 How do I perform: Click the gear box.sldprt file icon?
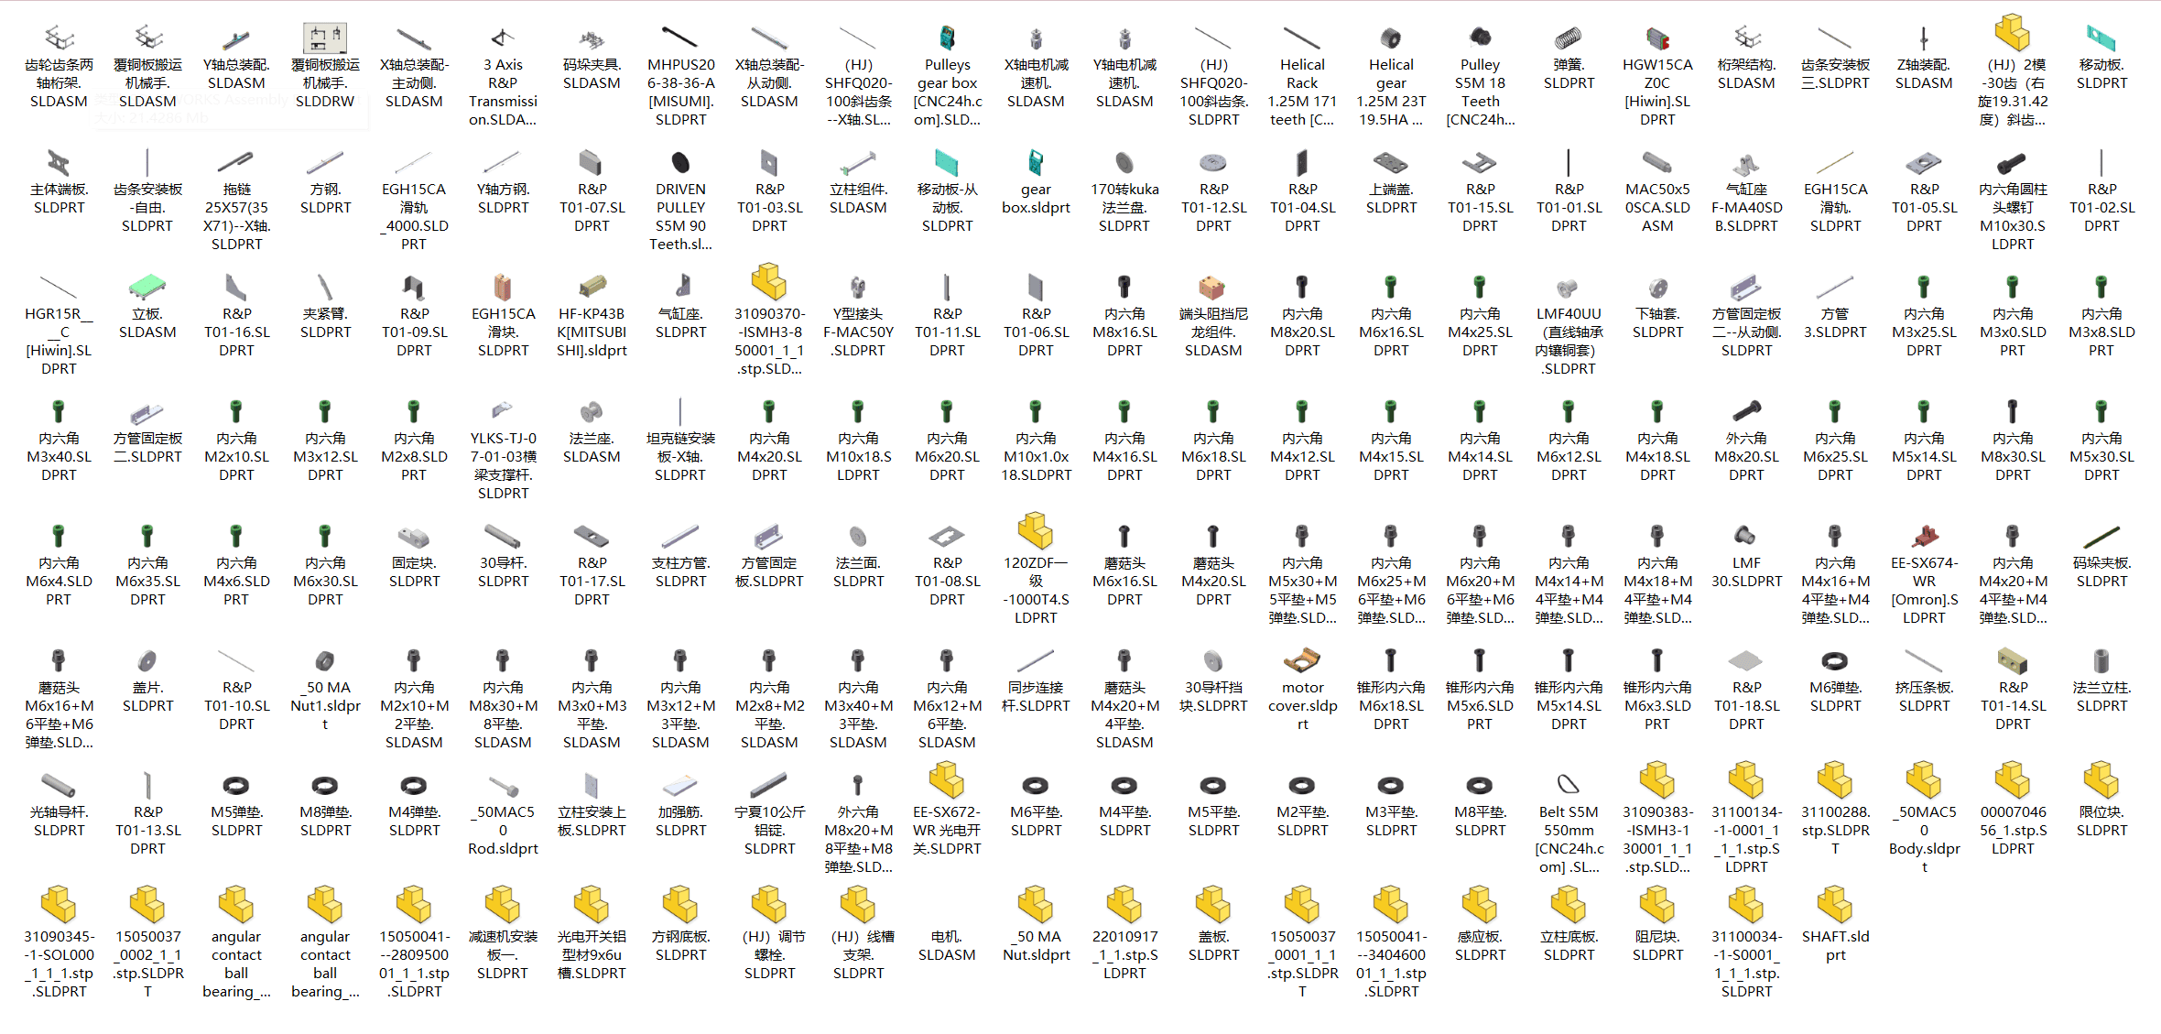coord(1036,162)
